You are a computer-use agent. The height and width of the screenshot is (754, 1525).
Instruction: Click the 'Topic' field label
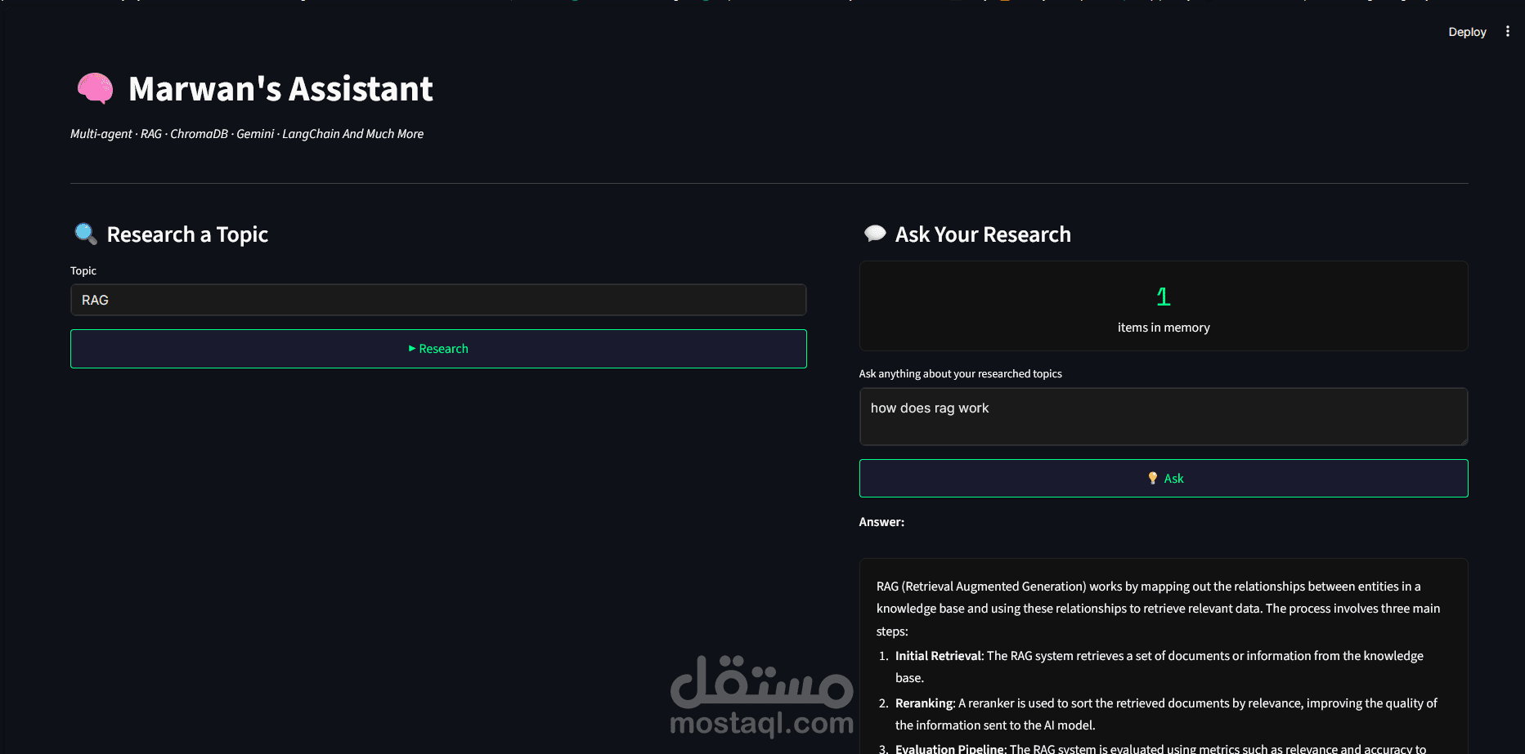coord(83,270)
